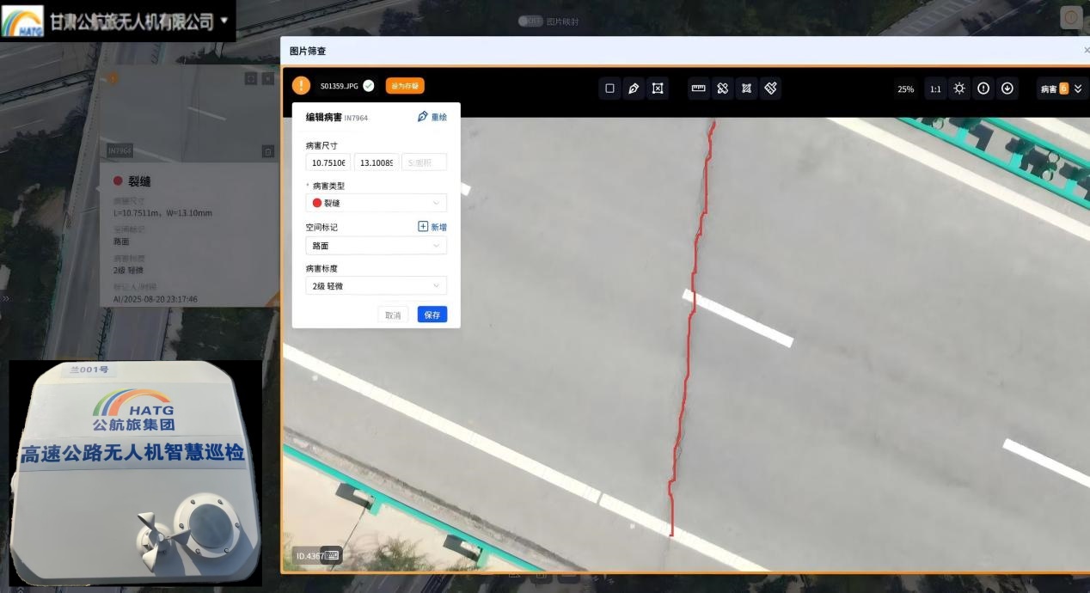Toggle the 图片映射 OFF switch
The image size is (1090, 593).
point(530,21)
